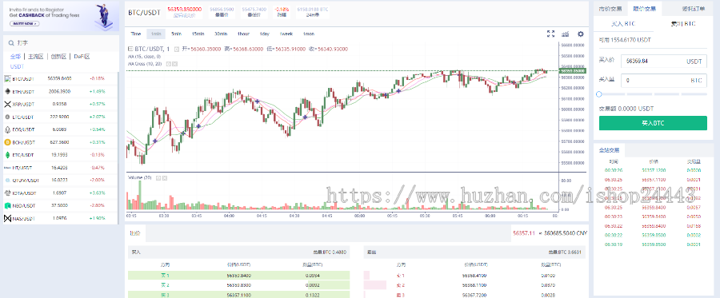Select the 1min timeframe
Screen dimensions: 720x298
[156, 34]
